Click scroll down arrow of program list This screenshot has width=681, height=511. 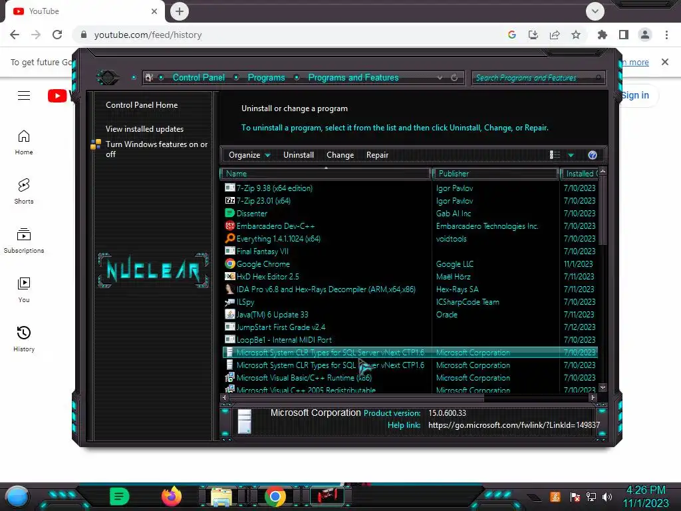603,387
